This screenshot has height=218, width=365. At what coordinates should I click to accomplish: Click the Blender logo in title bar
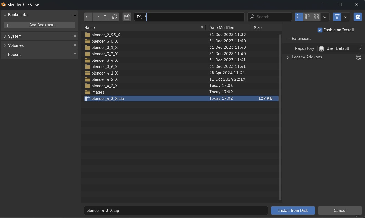4,4
